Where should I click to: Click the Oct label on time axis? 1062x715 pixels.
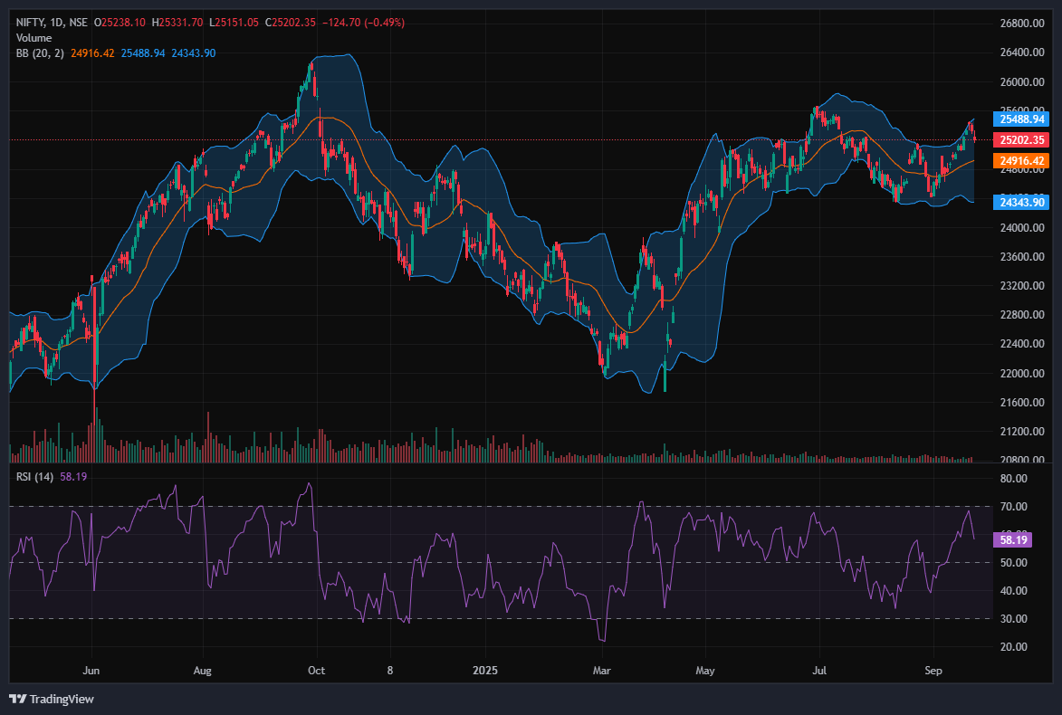click(x=316, y=671)
